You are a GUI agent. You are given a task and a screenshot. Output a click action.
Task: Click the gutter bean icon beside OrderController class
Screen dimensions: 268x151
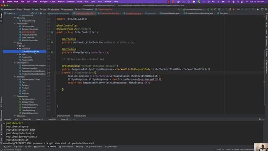pyautogui.click(x=52, y=32)
